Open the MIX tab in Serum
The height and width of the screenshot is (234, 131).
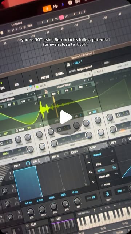(17, 84)
